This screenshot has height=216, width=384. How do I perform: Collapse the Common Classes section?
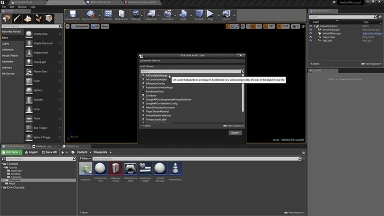[140, 61]
